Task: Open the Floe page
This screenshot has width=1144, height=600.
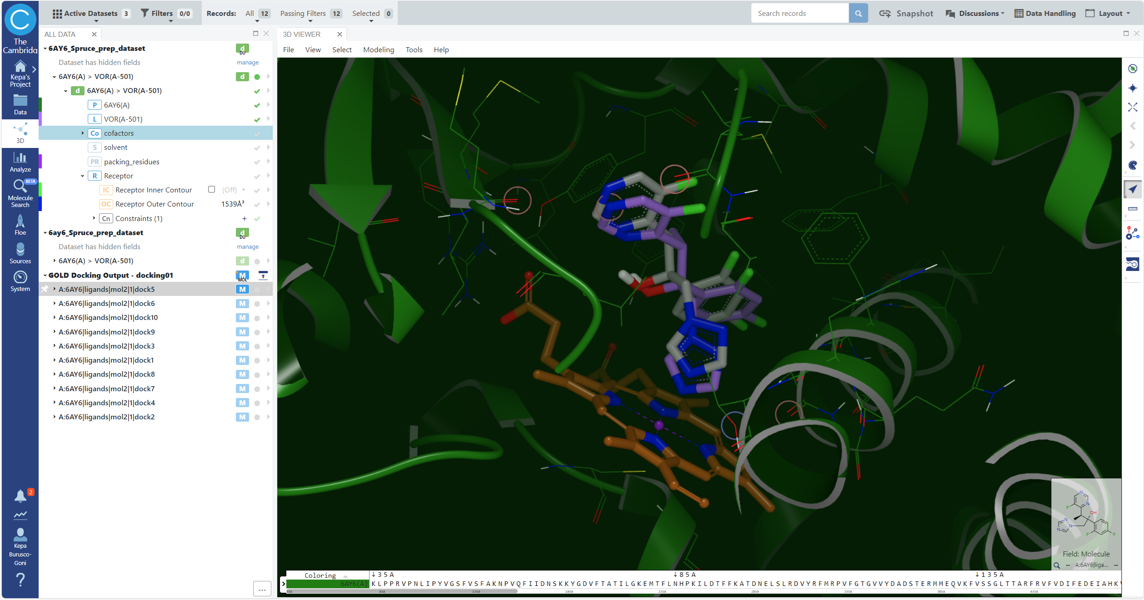Action: pyautogui.click(x=20, y=225)
